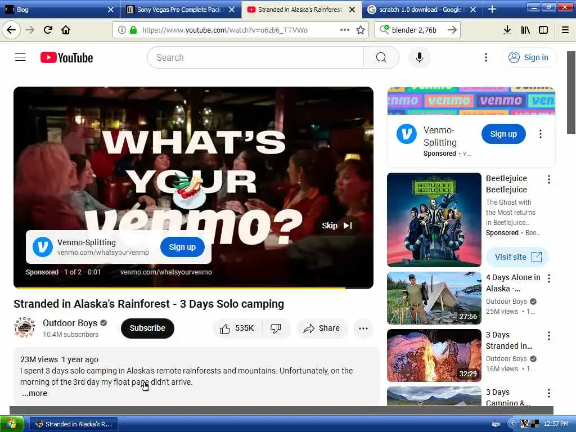Show site information icon in address bar
The width and height of the screenshot is (576, 432).
[x=122, y=30]
